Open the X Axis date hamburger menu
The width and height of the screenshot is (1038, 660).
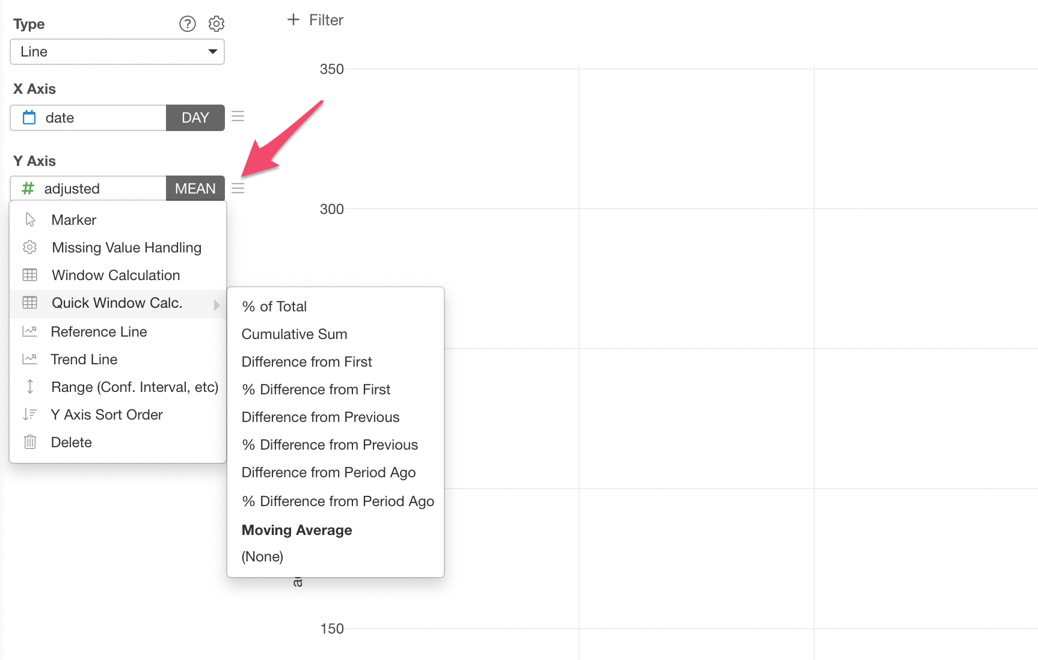click(238, 117)
